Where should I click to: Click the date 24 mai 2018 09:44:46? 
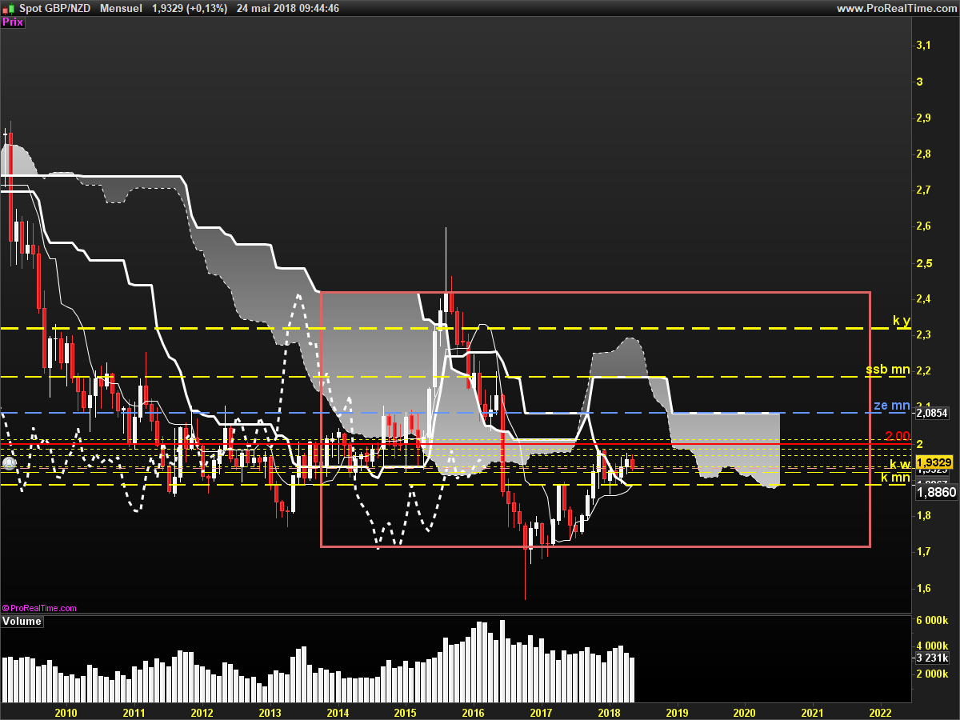pyautogui.click(x=287, y=8)
